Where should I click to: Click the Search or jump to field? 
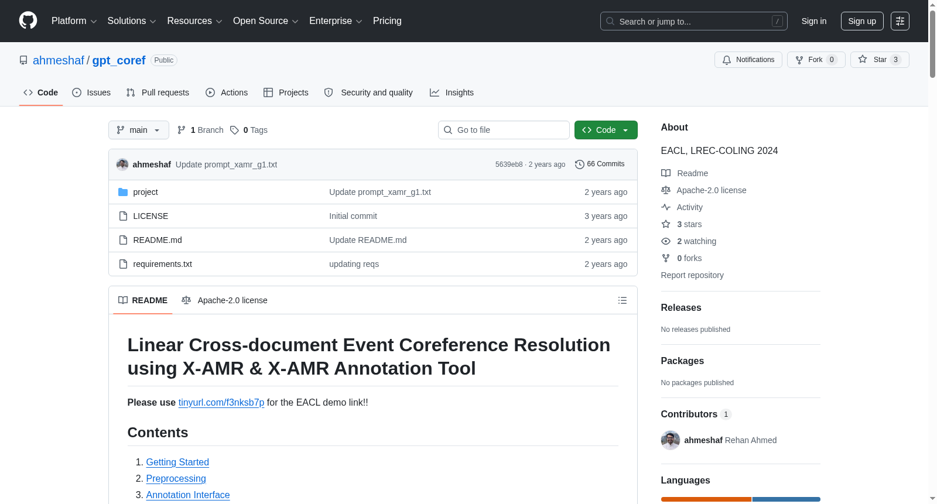coord(694,21)
